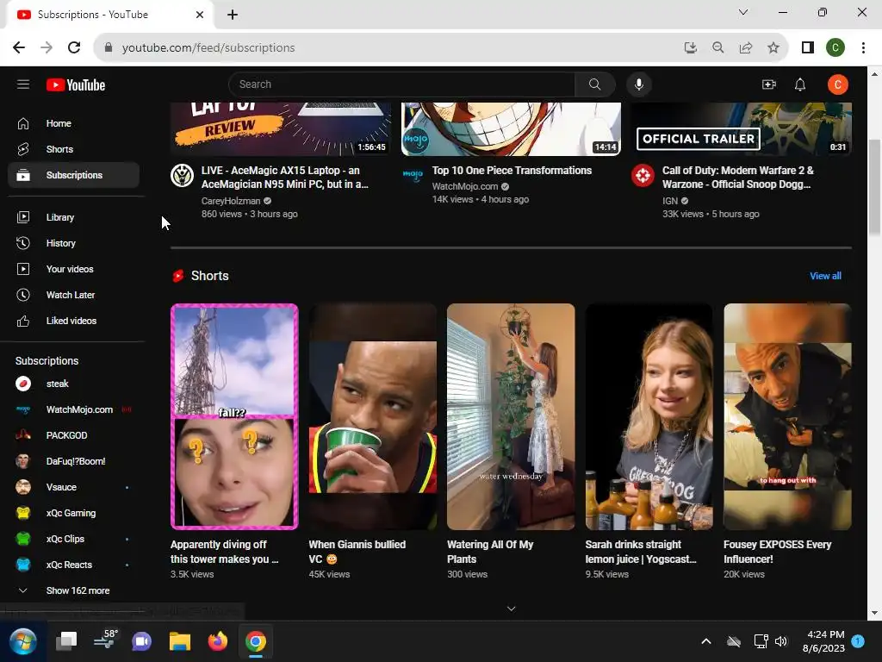The width and height of the screenshot is (882, 662).
Task: Open DaFuq!?Boom! channel subscription
Action: pos(74,462)
